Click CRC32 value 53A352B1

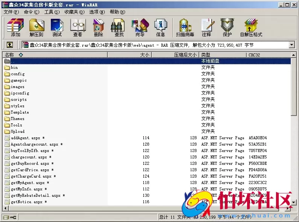pos(258,144)
